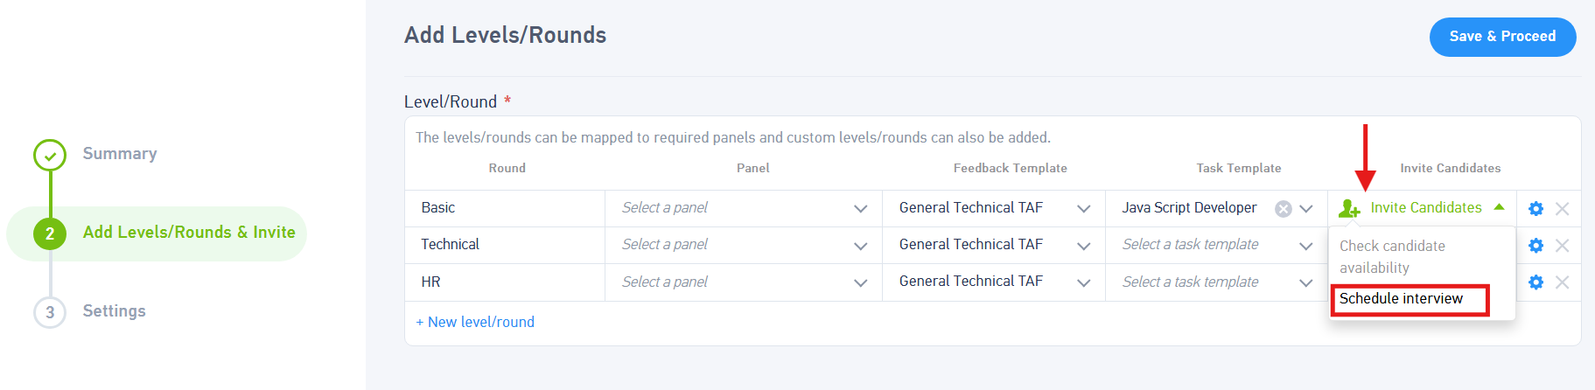
Task: Remove the Basic round row
Action: [1563, 208]
